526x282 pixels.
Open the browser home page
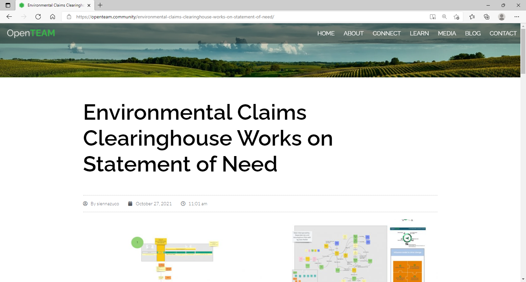tap(53, 17)
